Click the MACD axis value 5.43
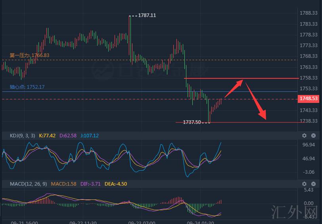 coord(309,190)
